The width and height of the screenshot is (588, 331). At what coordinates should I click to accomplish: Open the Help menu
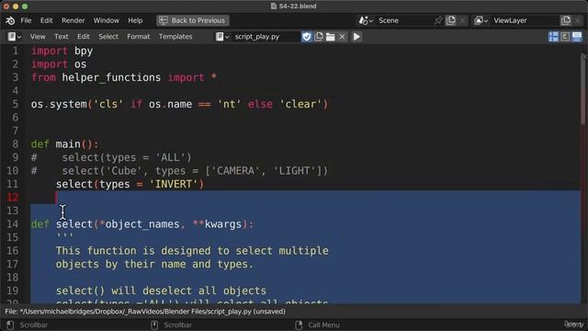tap(135, 20)
